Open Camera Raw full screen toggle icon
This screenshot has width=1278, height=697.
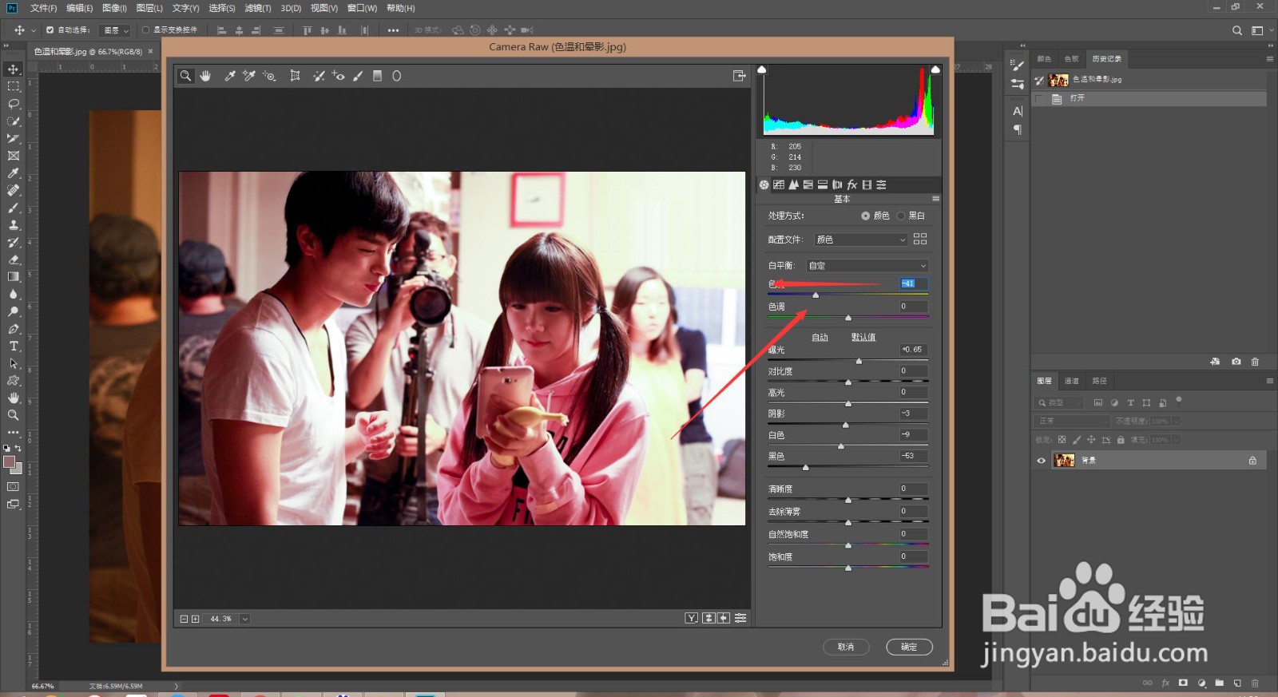pos(739,76)
